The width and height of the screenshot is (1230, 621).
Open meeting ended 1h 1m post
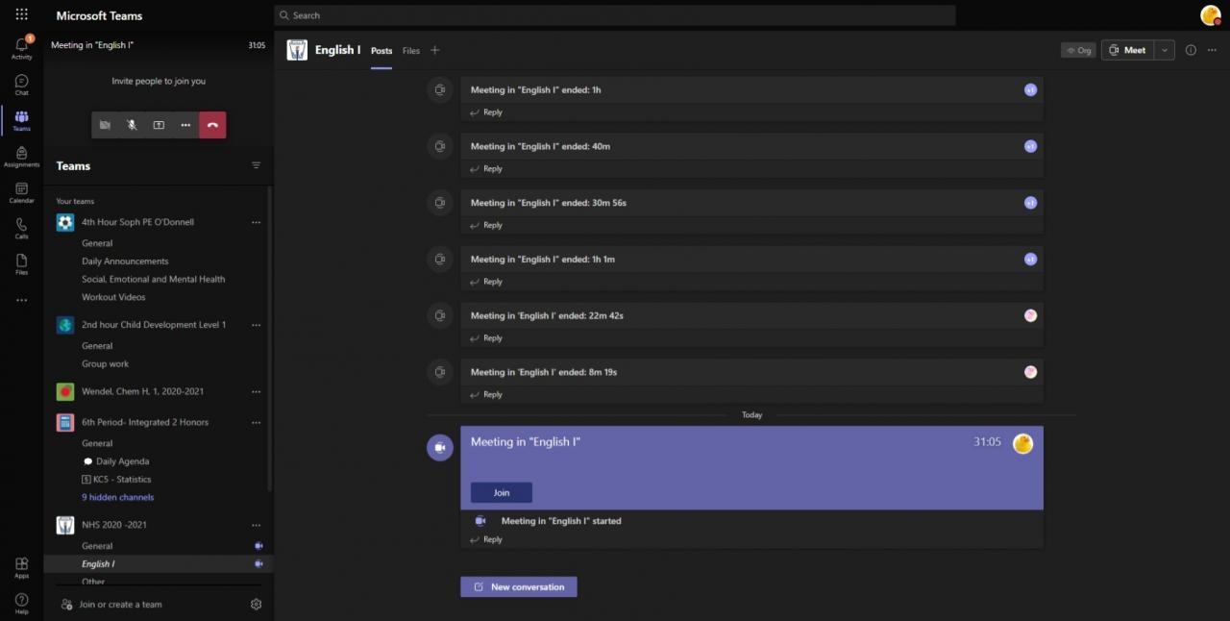coord(751,259)
